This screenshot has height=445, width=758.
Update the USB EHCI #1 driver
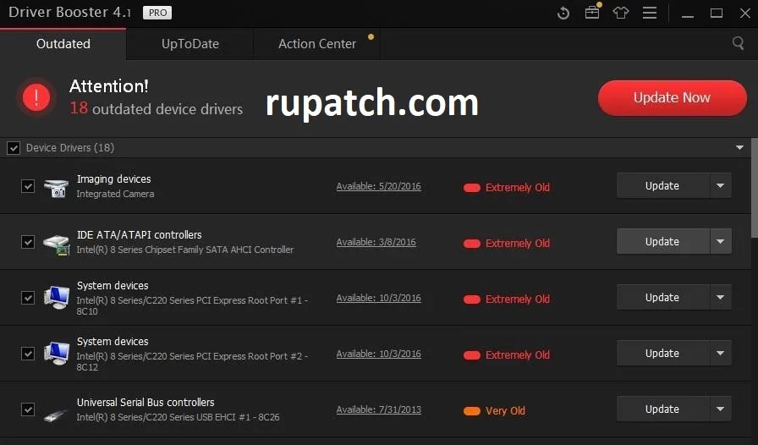[662, 409]
